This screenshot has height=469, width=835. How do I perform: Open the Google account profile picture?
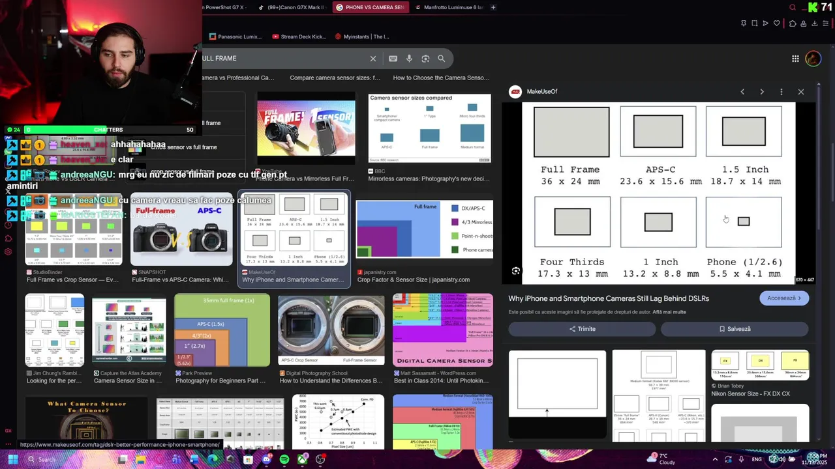tap(813, 59)
